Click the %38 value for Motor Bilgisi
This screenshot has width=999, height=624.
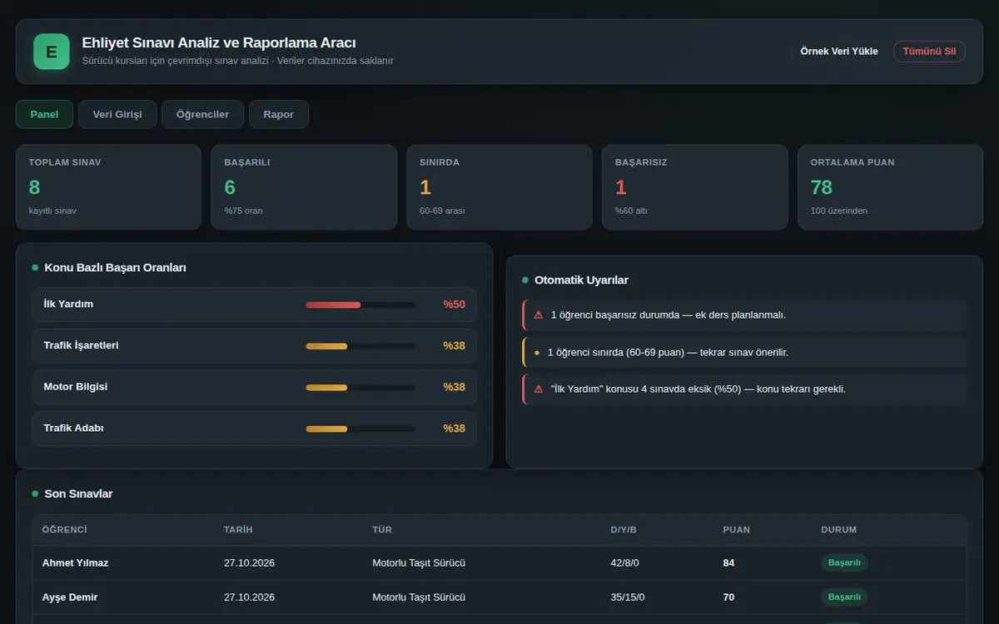[454, 388]
